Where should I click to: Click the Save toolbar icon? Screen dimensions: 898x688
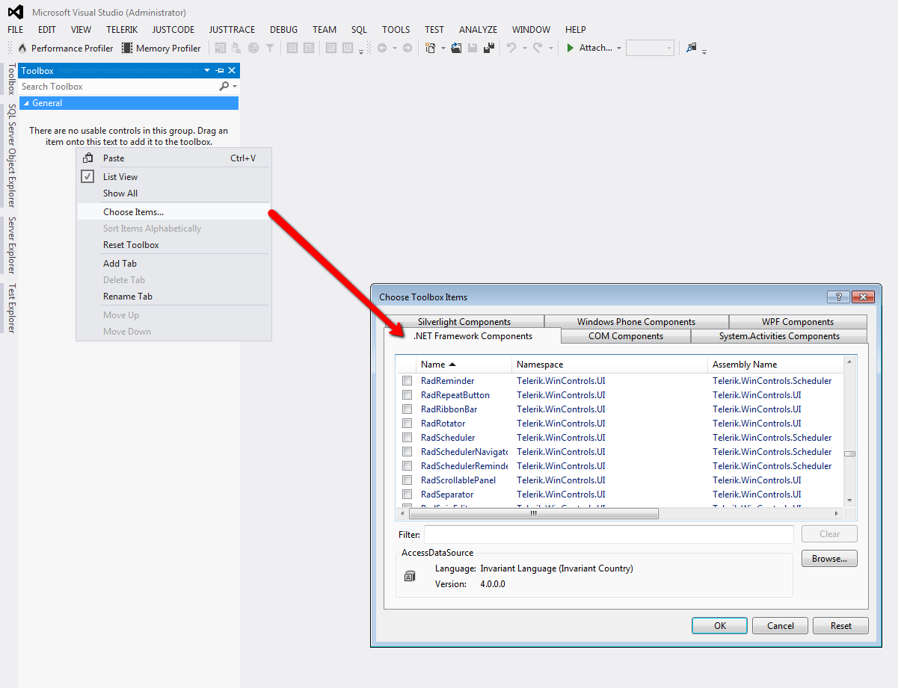pyautogui.click(x=473, y=47)
